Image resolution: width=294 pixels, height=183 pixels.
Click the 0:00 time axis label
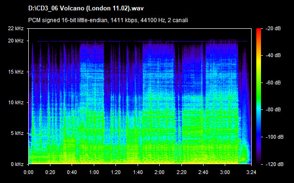(x=28, y=172)
